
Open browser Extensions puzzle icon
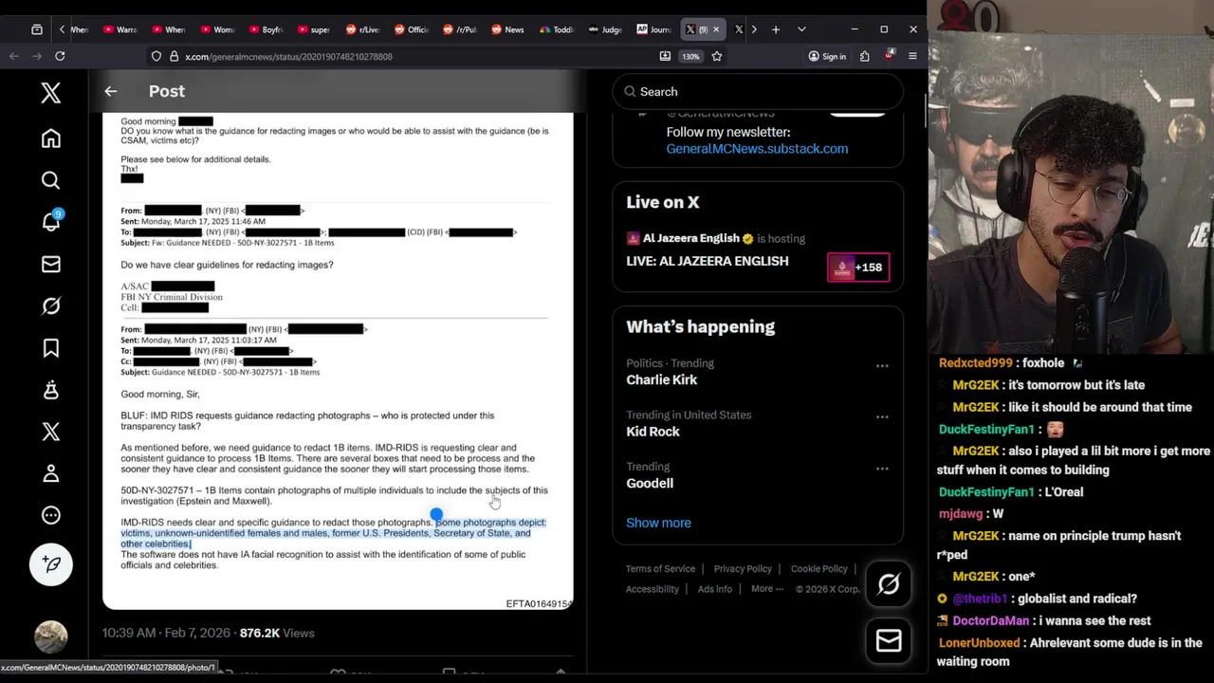(x=864, y=56)
